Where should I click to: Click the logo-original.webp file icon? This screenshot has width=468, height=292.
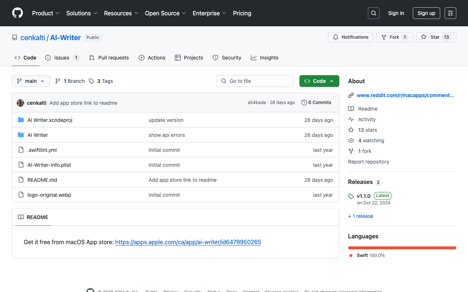pos(21,195)
